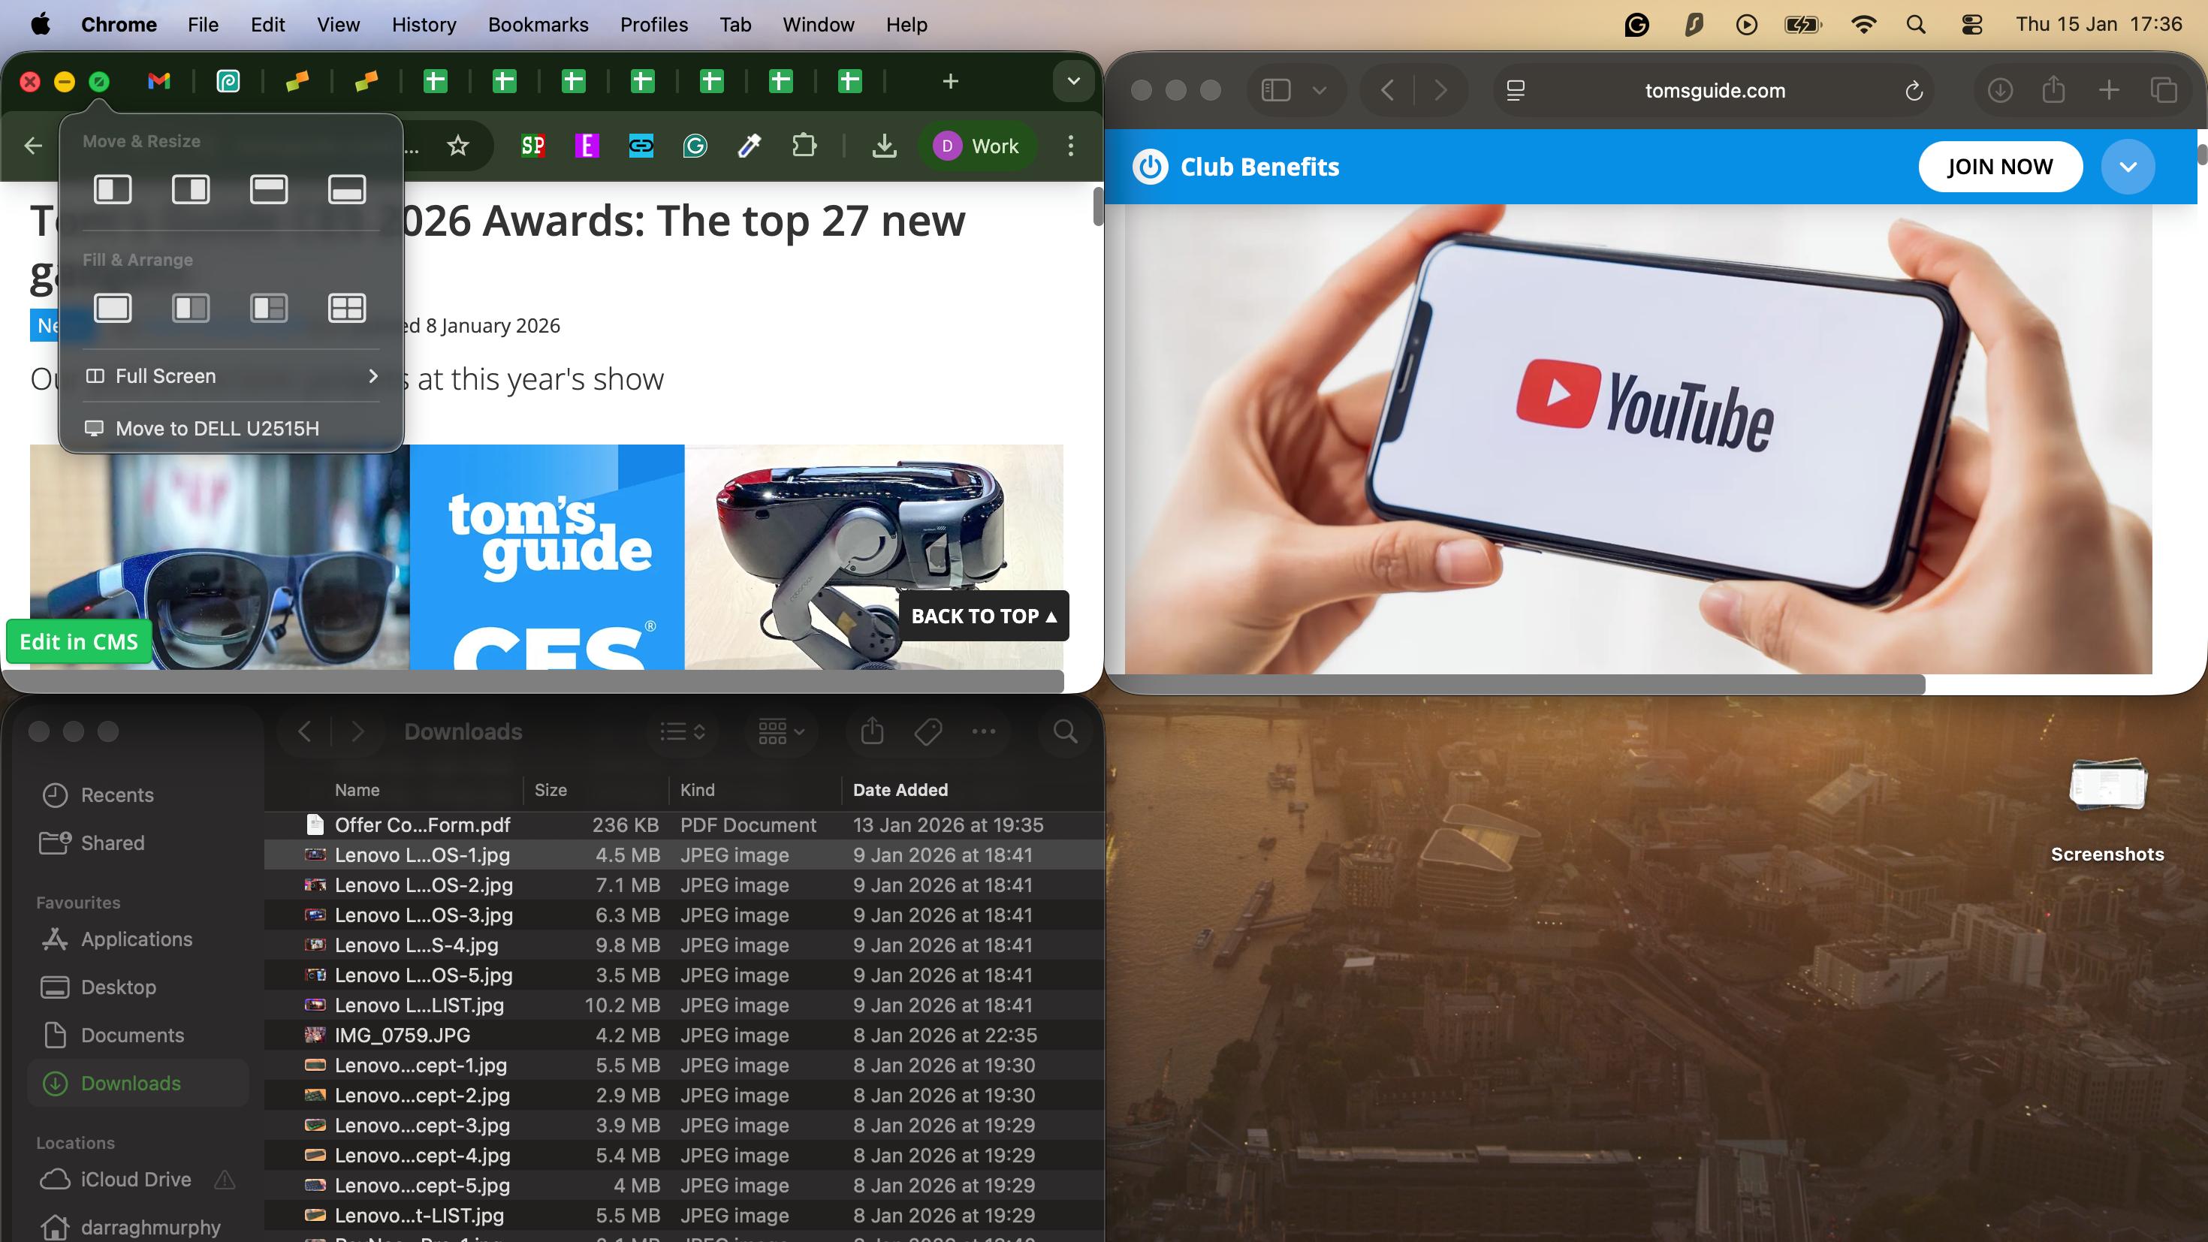Reload tomsguide.com in Safari
2208x1242 pixels.
1914,90
